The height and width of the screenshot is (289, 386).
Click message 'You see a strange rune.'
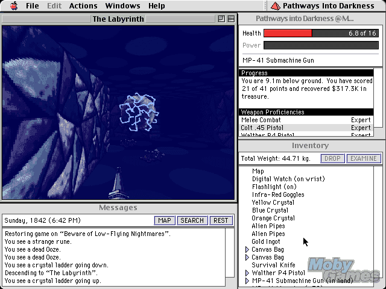(38, 241)
